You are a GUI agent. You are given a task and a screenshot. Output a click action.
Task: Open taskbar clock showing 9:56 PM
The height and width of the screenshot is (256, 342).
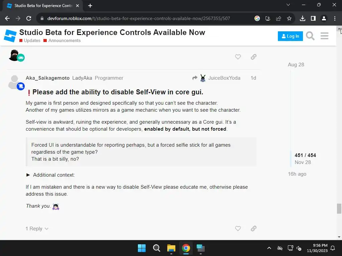click(x=317, y=248)
